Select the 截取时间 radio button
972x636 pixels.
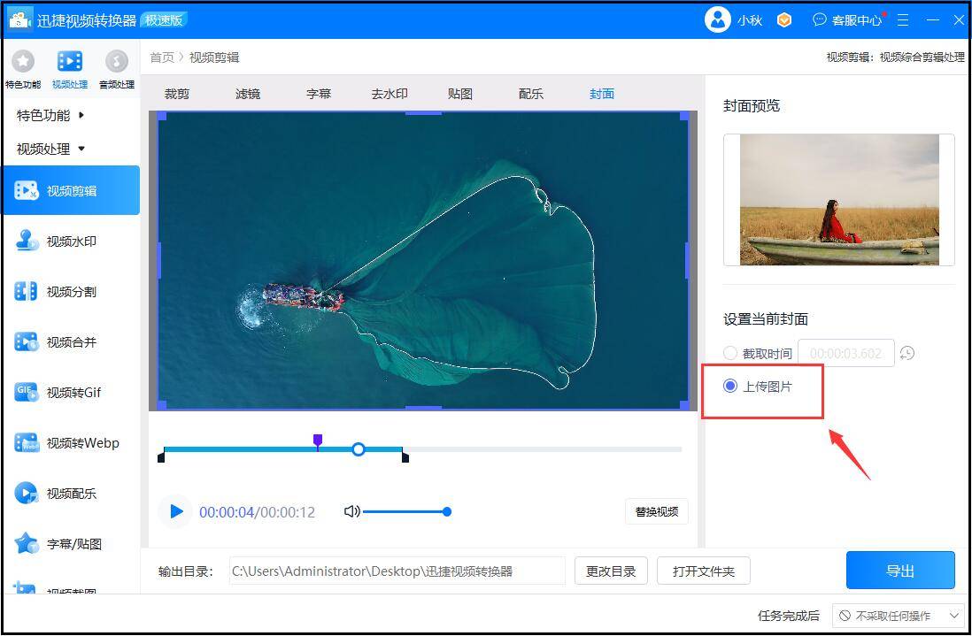[x=729, y=352]
